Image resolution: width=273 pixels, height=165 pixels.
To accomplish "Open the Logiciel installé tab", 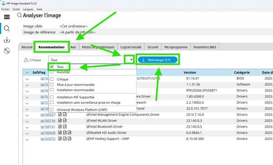I will pos(131,47).
